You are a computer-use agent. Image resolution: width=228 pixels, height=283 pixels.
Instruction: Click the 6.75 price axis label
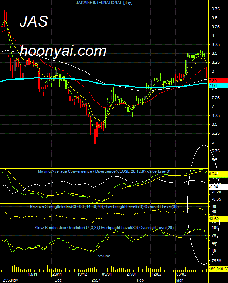(x=215, y=115)
